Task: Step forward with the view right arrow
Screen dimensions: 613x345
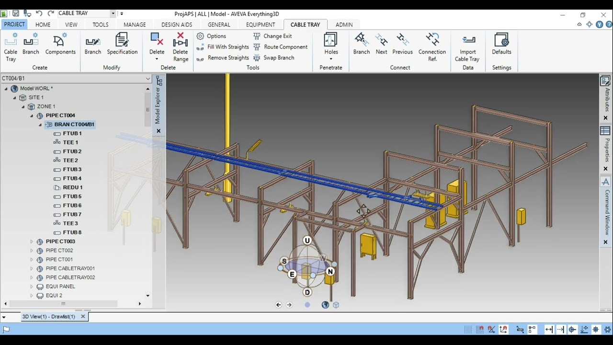Action: coord(289,305)
